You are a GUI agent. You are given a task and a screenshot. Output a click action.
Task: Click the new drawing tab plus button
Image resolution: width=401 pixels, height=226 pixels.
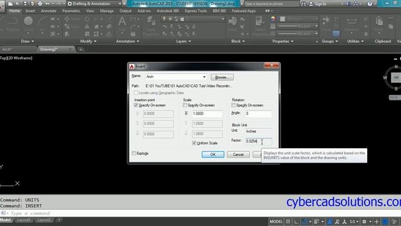point(81,50)
